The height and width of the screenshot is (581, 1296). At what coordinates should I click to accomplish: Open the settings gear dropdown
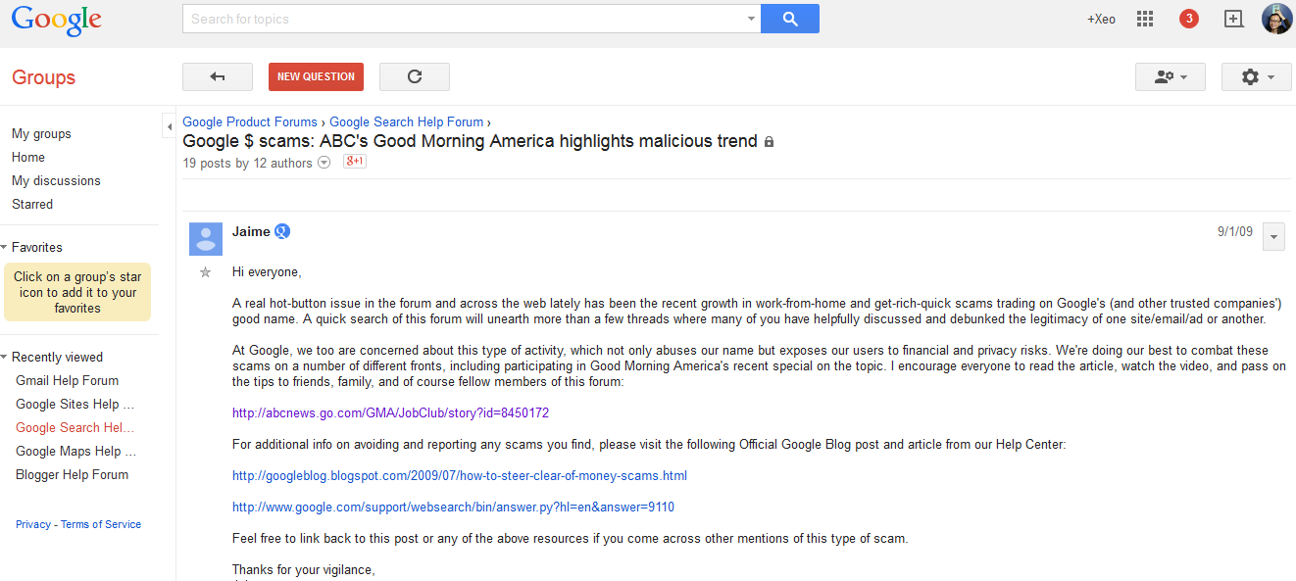click(1257, 76)
